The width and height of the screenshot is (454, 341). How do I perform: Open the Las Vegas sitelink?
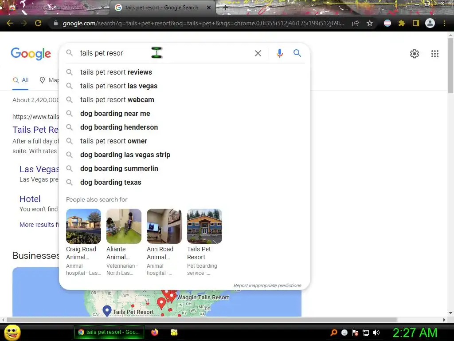click(39, 169)
